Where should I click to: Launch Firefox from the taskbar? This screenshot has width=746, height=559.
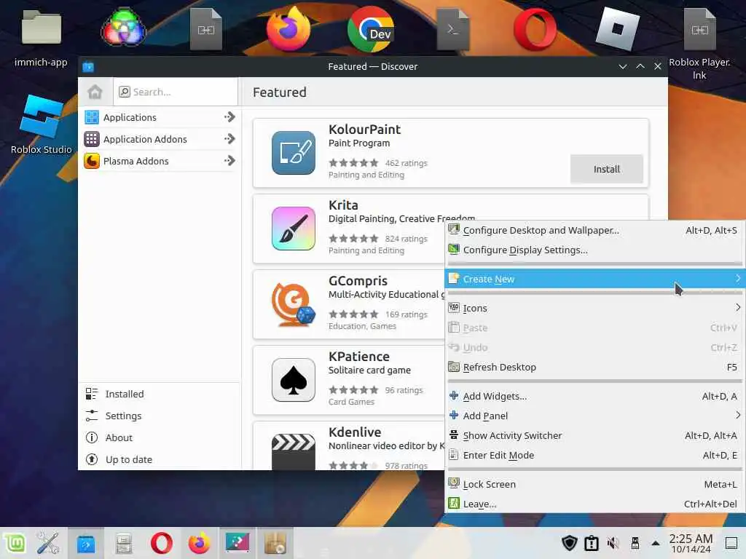tap(200, 543)
